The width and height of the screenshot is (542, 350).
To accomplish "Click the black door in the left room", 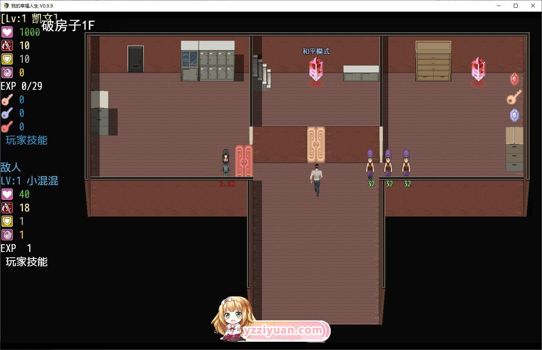I will coord(135,59).
